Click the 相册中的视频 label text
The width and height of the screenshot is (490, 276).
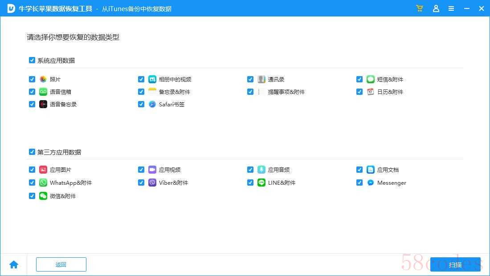click(x=175, y=79)
